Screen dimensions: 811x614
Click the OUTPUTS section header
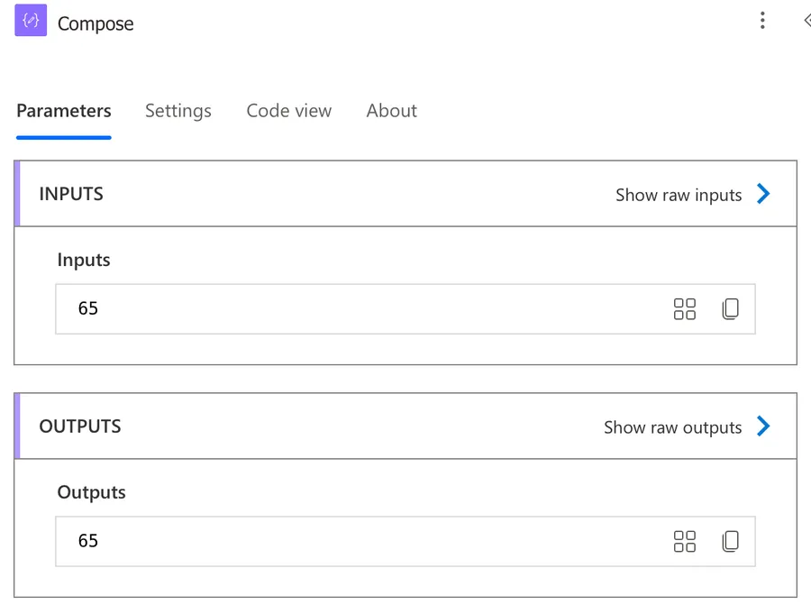point(80,426)
